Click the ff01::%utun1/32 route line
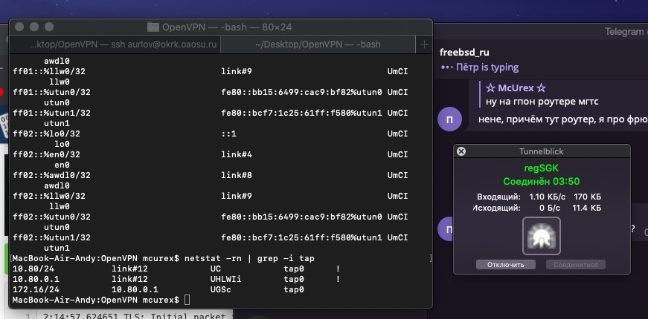Viewport: 648px width, 319px height. [x=211, y=113]
